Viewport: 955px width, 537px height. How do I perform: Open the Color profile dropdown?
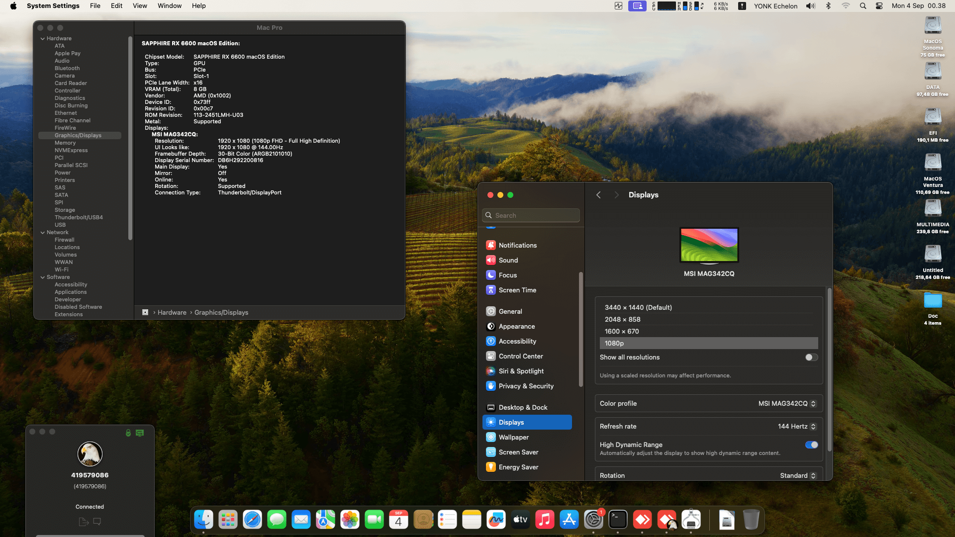[787, 404]
